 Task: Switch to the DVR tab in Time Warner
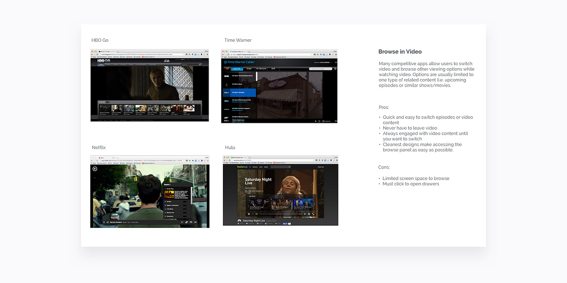(x=273, y=69)
